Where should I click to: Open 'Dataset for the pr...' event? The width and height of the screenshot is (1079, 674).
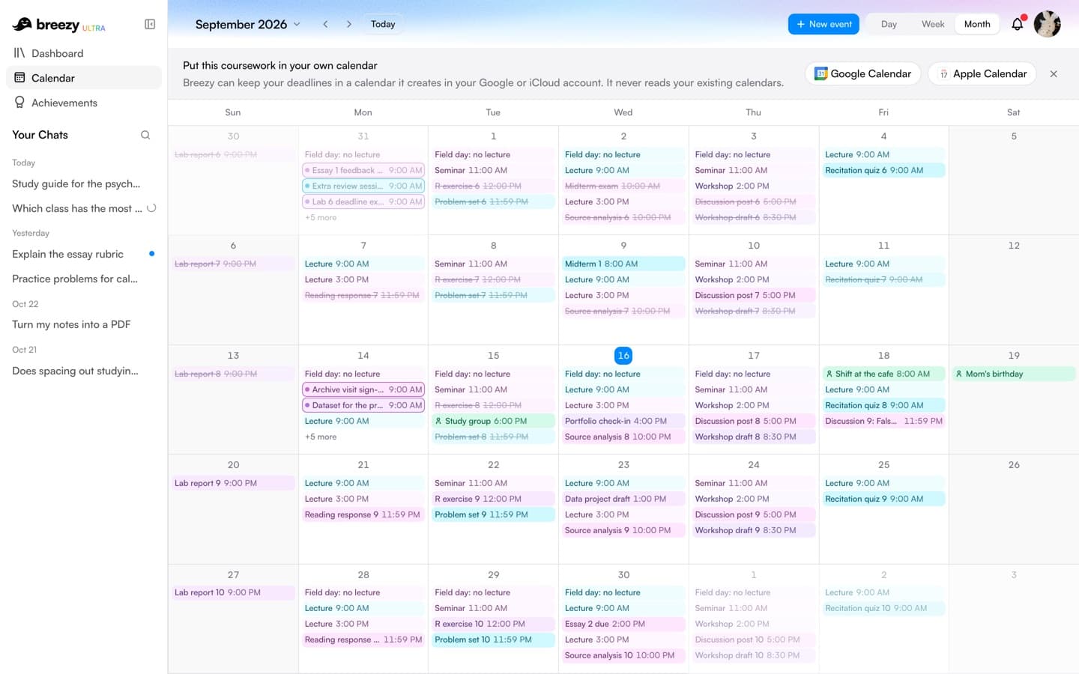363,405
